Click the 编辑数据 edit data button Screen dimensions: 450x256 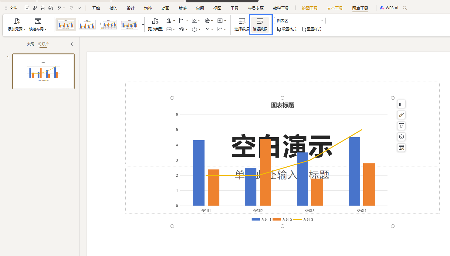(260, 24)
